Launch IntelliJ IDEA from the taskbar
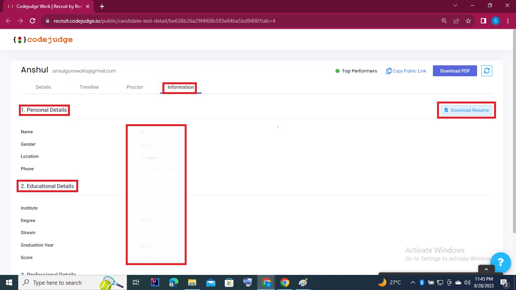 [x=155, y=282]
